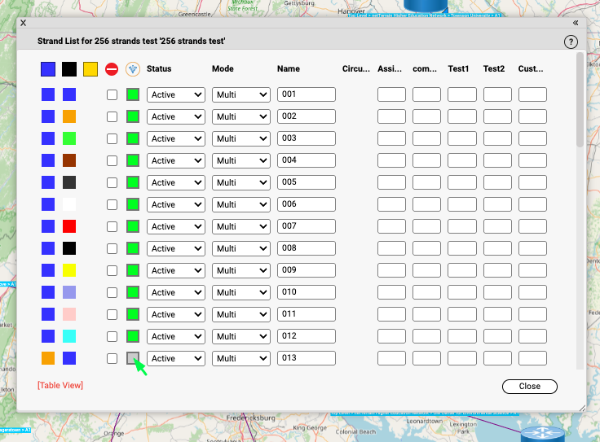Enable the checkbox in strand 005 row
600x442 pixels.
(112, 183)
